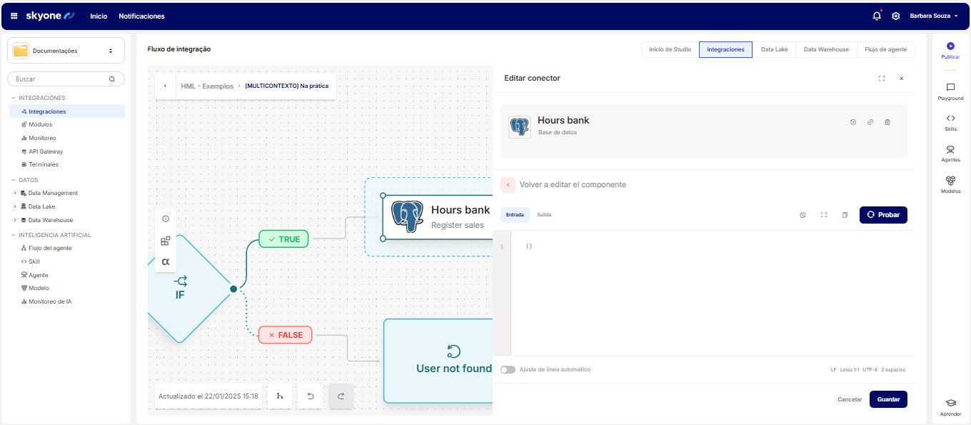The image size is (971, 425).
Task: Open the Playground panel icon
Action: (950, 88)
